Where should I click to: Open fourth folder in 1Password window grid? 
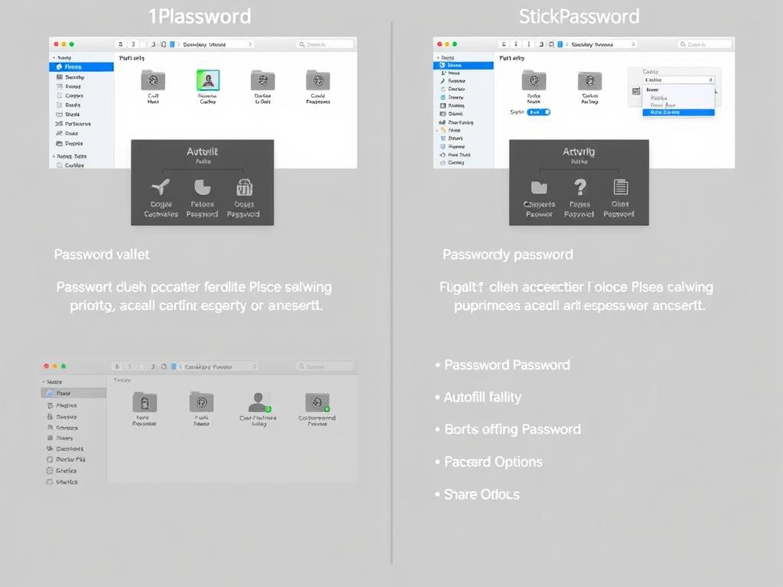(317, 80)
